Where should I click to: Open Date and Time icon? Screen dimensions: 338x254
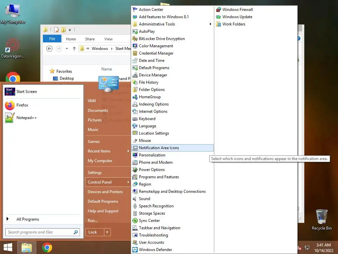135,61
